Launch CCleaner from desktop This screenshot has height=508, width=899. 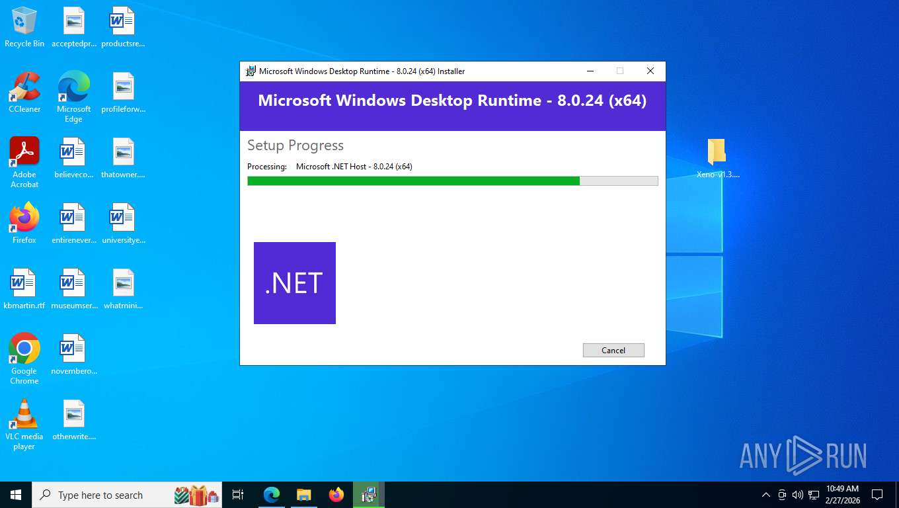(24, 93)
